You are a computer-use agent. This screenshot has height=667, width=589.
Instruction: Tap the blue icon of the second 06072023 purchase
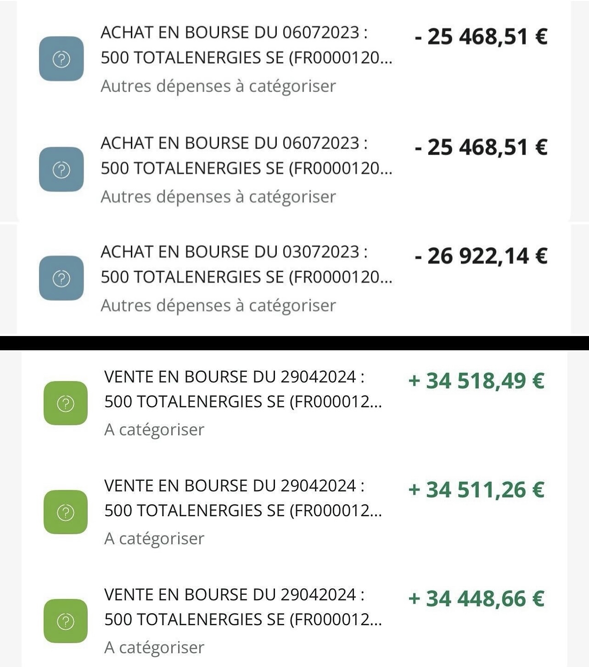tap(62, 169)
